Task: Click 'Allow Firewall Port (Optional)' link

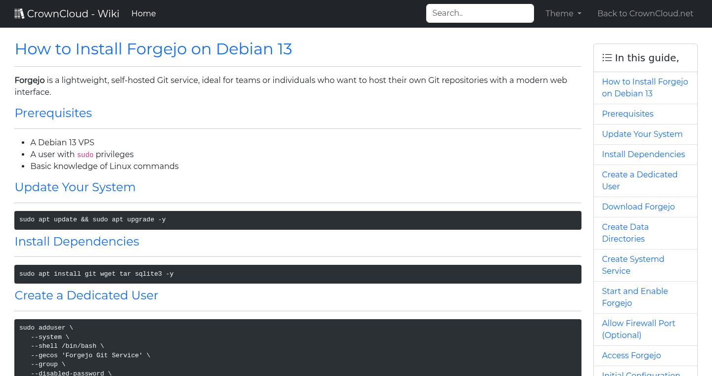Action: (x=638, y=329)
